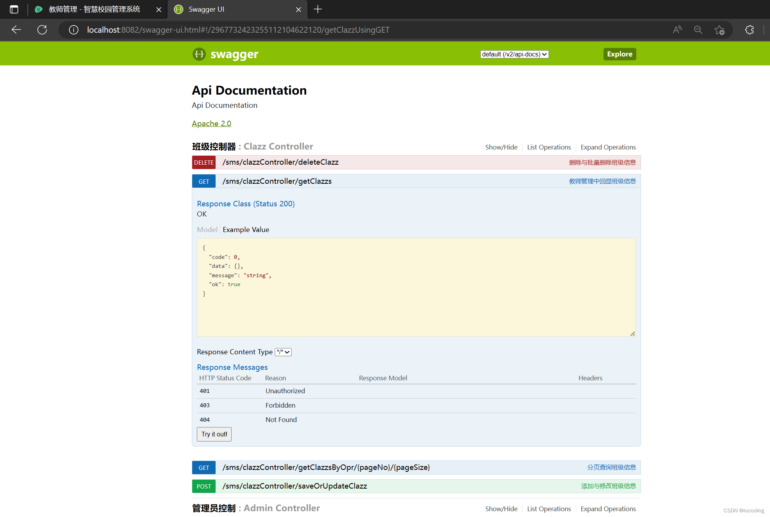Viewport: 770px width, 517px height.
Task: Click the Response Messages heading
Action: (x=232, y=367)
